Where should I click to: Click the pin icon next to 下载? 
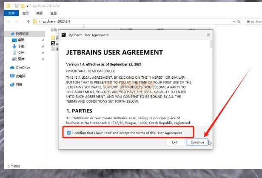coord(43,46)
